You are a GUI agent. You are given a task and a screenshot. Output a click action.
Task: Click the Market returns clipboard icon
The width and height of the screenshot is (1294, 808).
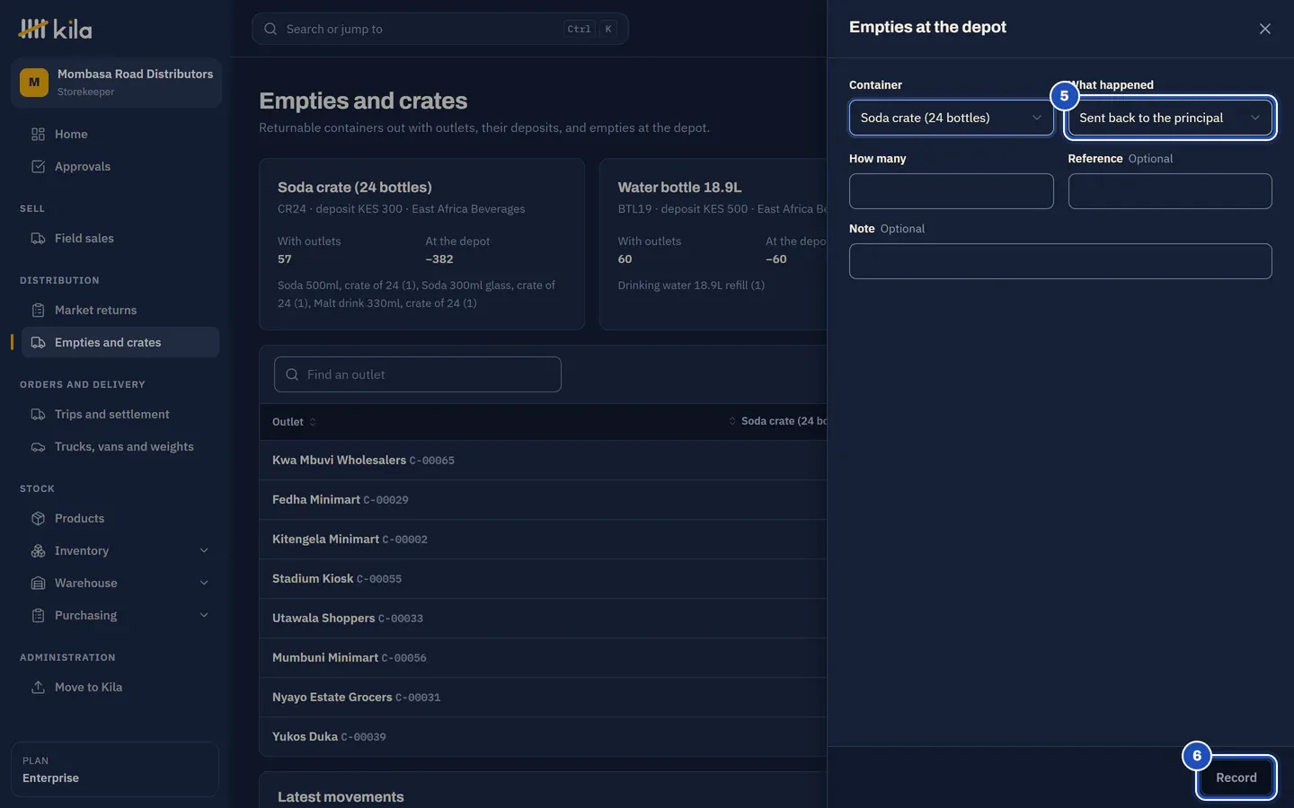click(x=38, y=310)
